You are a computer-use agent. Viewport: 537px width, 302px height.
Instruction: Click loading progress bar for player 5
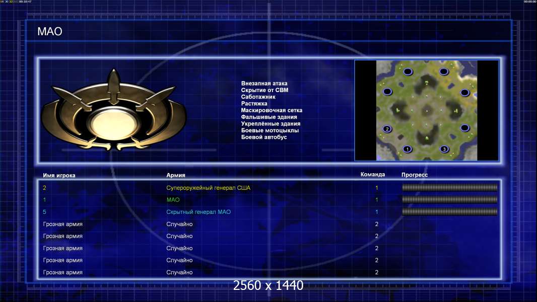pyautogui.click(x=449, y=212)
